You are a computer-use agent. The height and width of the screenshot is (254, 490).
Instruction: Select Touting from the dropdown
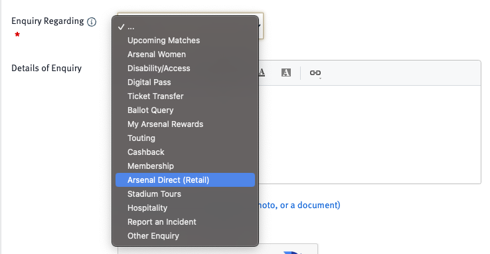tap(185, 138)
